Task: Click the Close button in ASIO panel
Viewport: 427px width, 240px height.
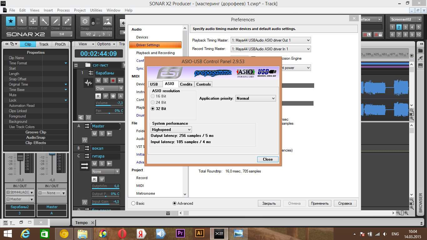Action: tap(268, 159)
